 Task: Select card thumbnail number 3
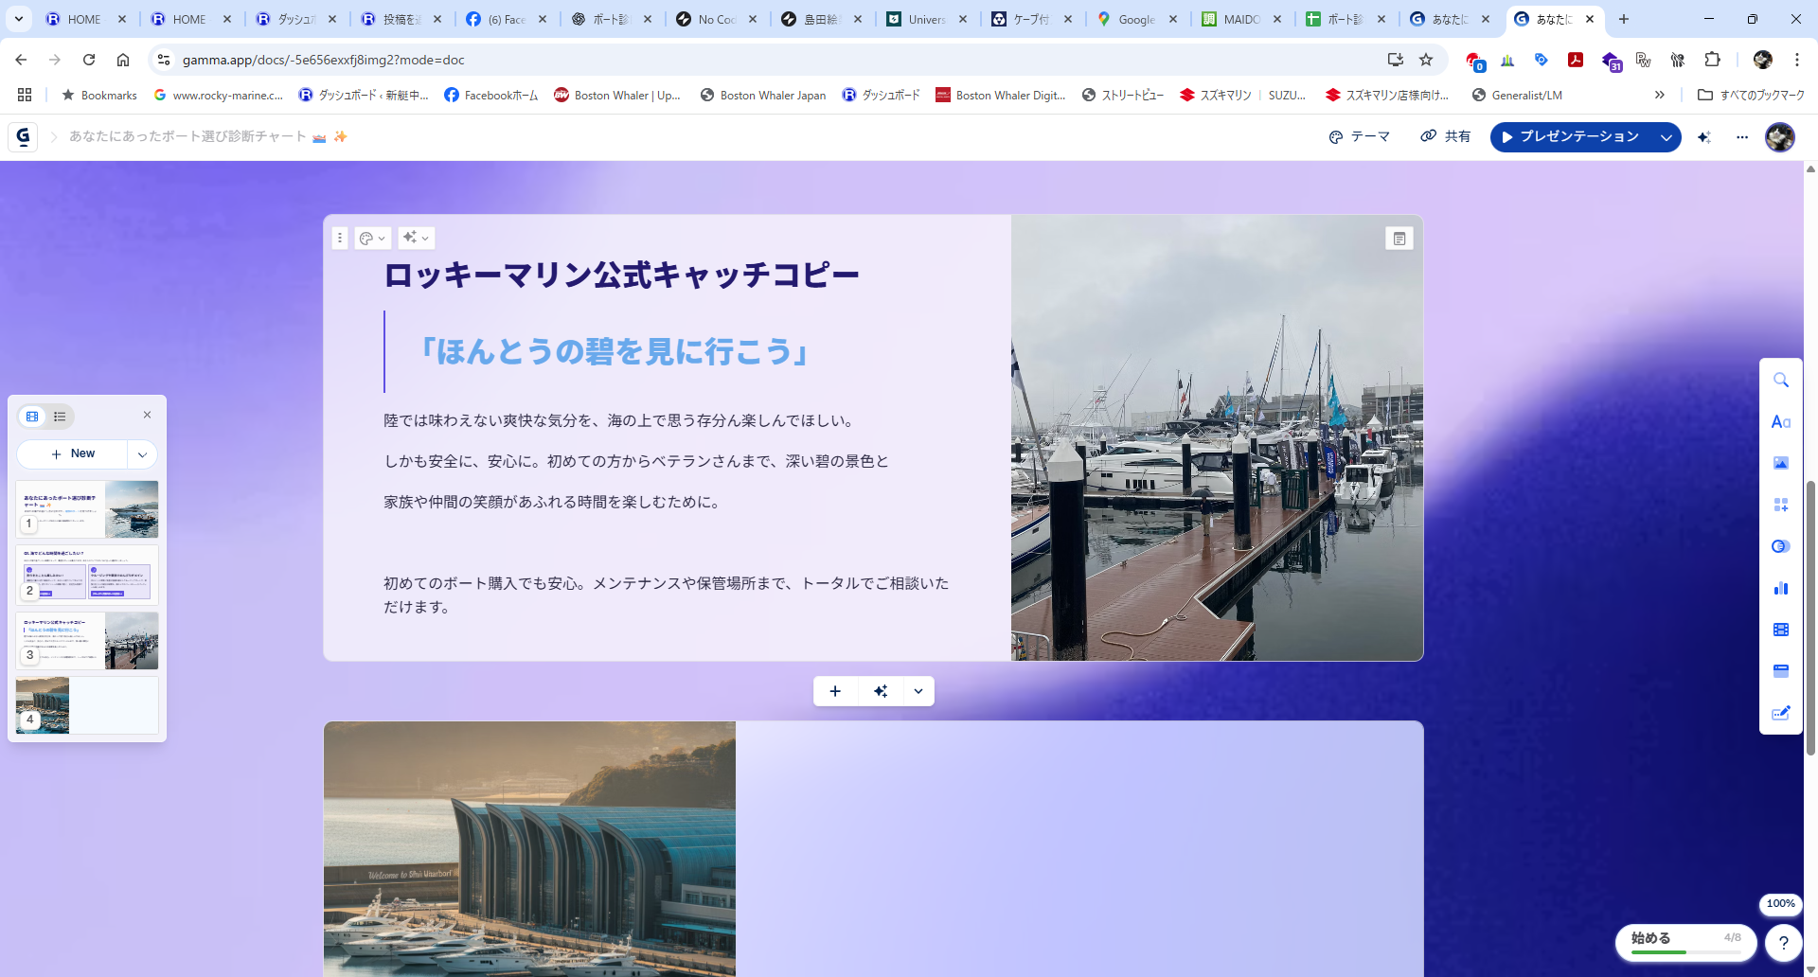pos(87,640)
